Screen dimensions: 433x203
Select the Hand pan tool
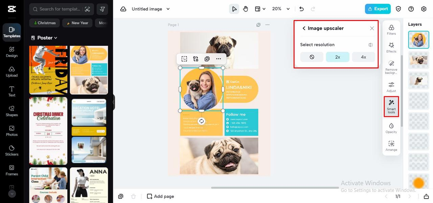pyautogui.click(x=246, y=9)
